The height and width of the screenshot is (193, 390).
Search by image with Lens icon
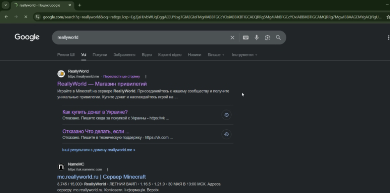click(x=268, y=37)
